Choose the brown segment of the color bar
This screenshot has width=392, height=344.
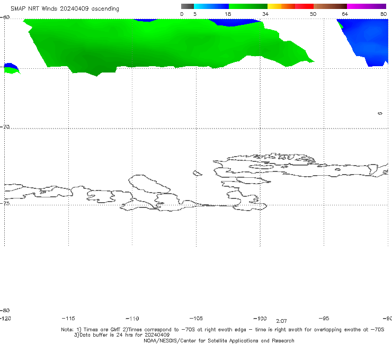click(330, 6)
